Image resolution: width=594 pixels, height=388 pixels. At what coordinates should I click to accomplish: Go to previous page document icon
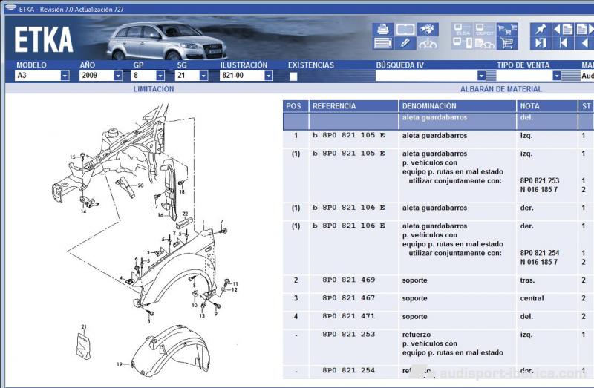coord(563,30)
